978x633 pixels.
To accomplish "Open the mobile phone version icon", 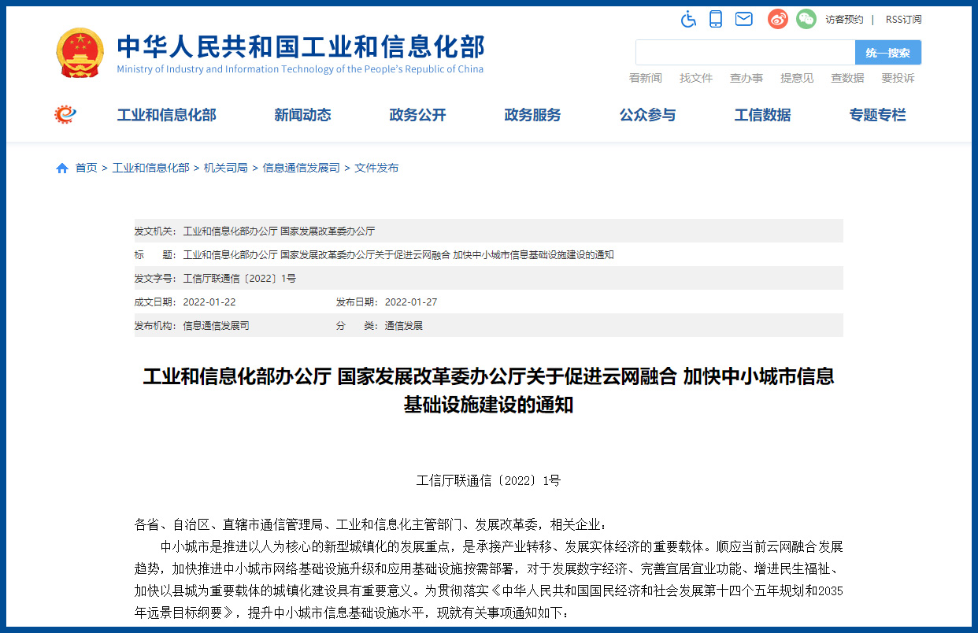I will click(715, 19).
